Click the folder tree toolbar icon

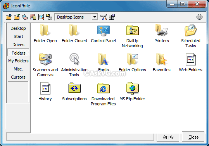tap(49, 17)
